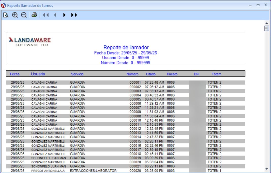This screenshot has height=173, width=271.
Task: Advance to the next report page
Action: 64,15
